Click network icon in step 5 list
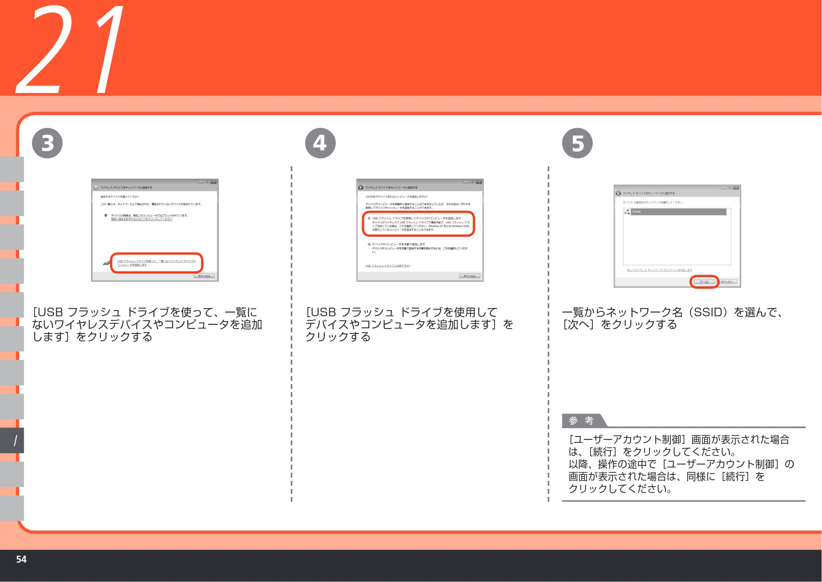This screenshot has height=582, width=822. 627,212
